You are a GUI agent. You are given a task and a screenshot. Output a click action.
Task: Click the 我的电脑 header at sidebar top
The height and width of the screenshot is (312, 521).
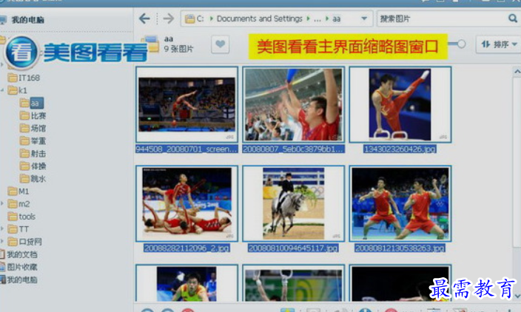[22, 20]
